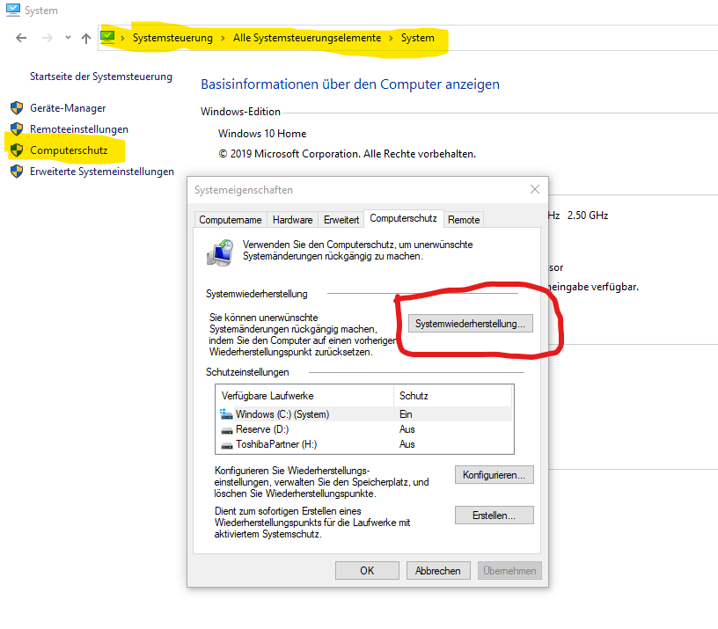Click Windows 10 Home edition text
The height and width of the screenshot is (629, 718).
point(262,134)
